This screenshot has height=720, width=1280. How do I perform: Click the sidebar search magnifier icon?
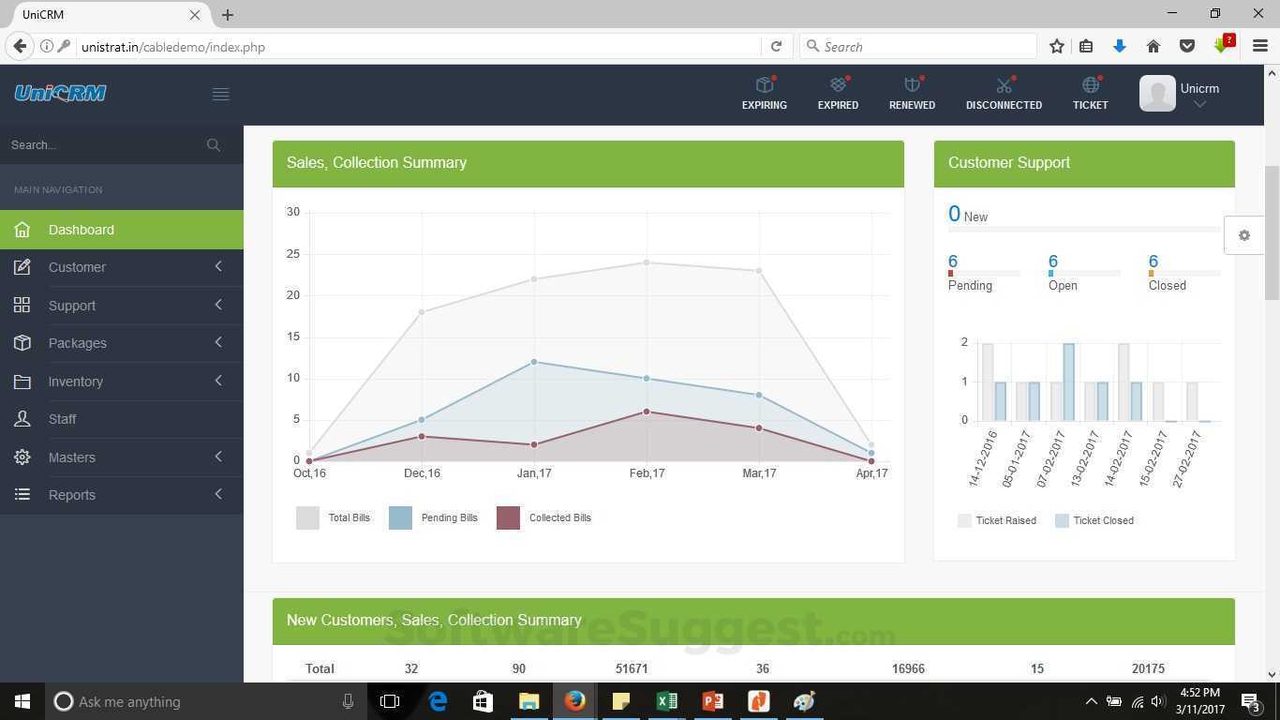214,144
